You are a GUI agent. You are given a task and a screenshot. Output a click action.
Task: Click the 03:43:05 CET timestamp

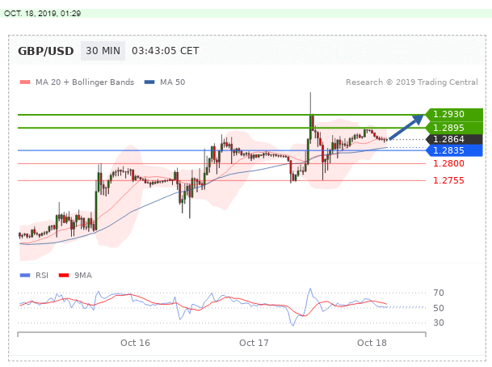tap(165, 51)
